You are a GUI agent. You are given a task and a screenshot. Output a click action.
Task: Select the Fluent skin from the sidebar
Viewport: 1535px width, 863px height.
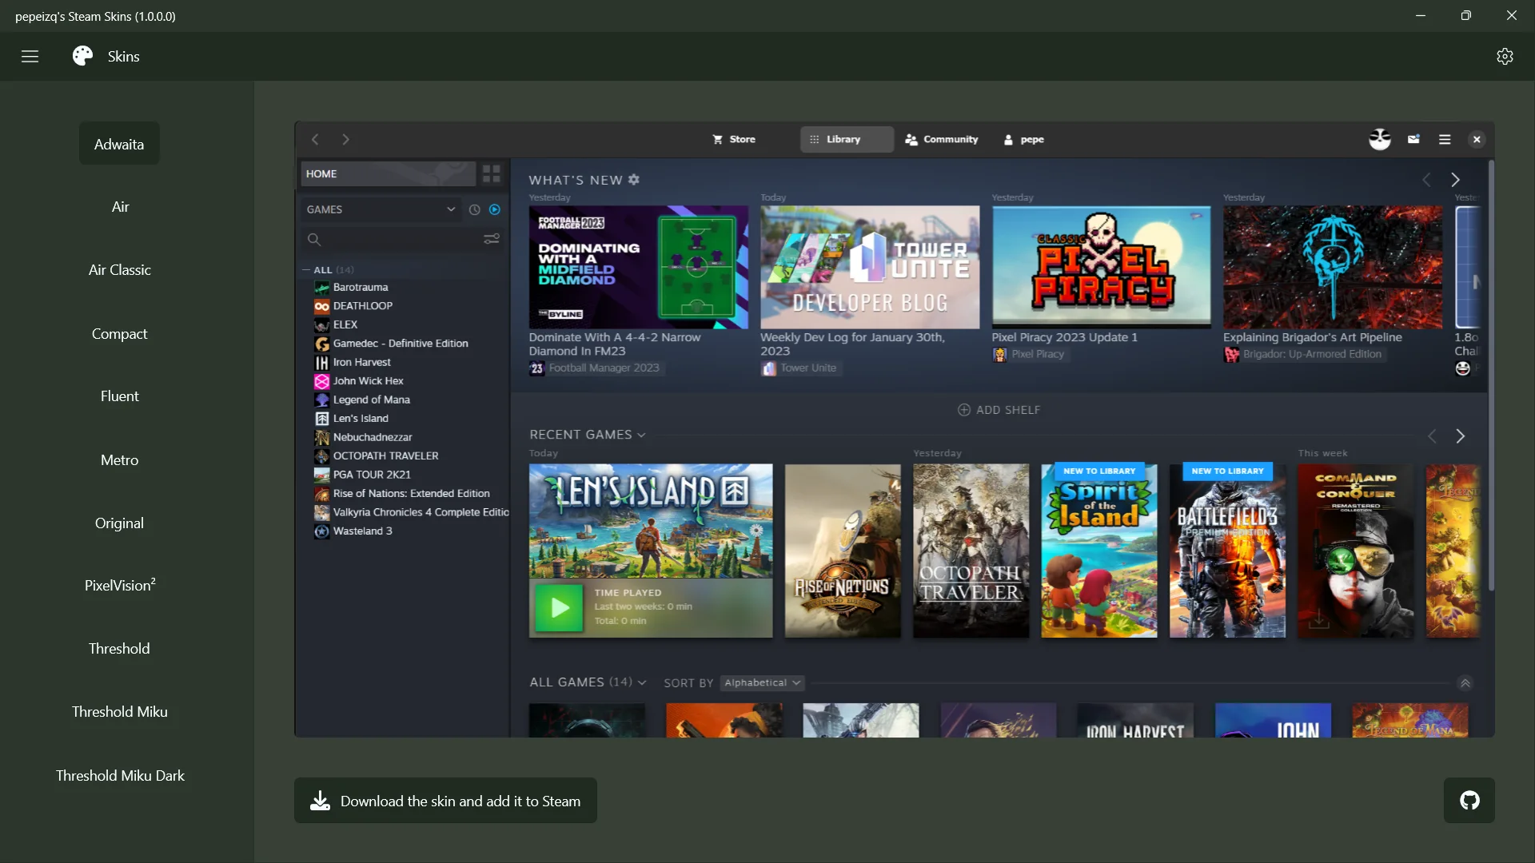pyautogui.click(x=119, y=396)
